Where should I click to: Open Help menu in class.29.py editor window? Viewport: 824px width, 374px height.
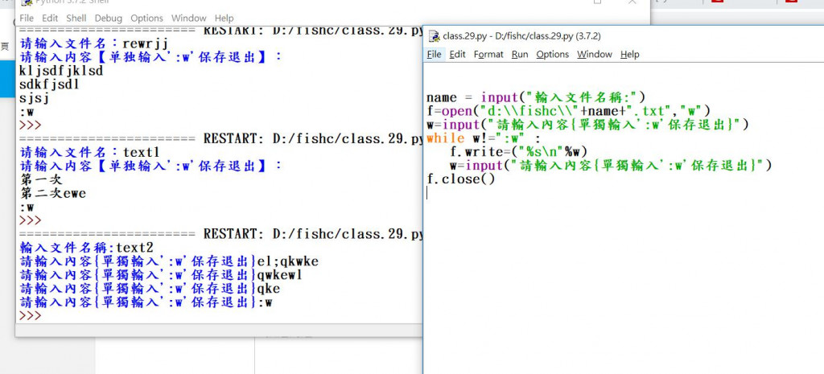point(629,54)
